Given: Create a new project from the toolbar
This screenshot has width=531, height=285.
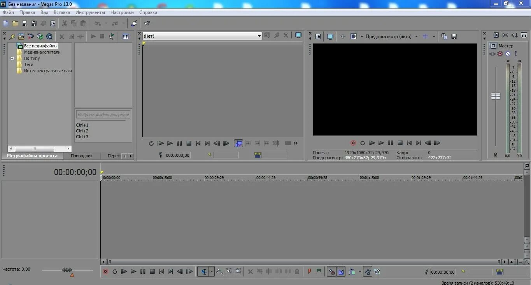Looking at the screenshot, I should [x=5, y=24].
